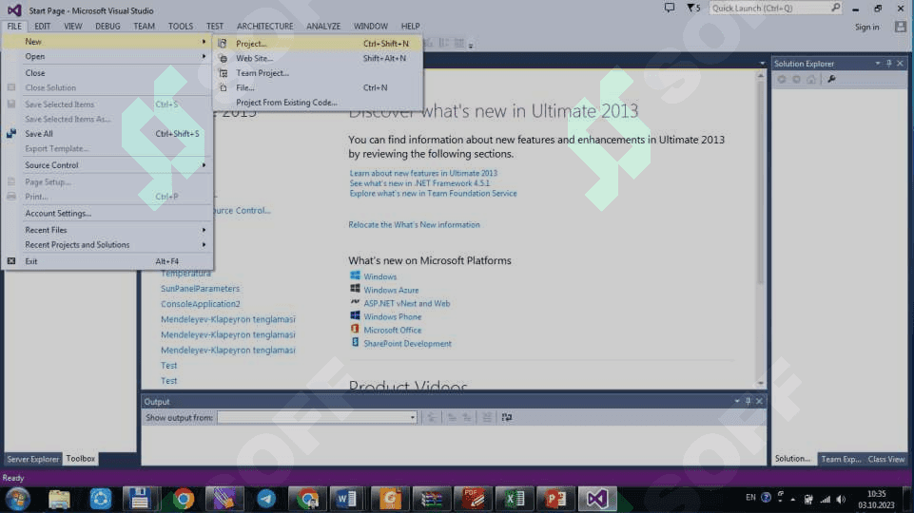Open the ARCHITECTURE menu
Screen dimensions: 914x513
click(264, 27)
